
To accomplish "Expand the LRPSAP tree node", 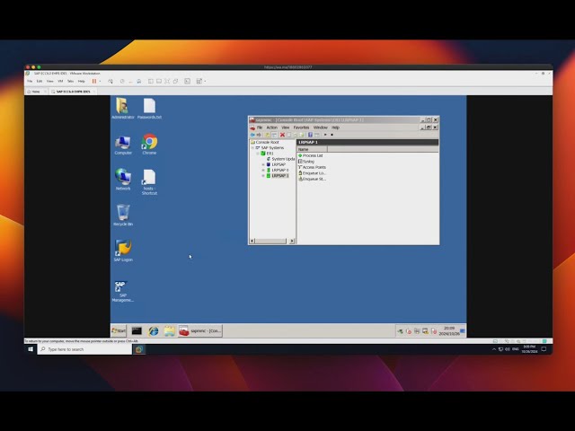I will pyautogui.click(x=263, y=164).
